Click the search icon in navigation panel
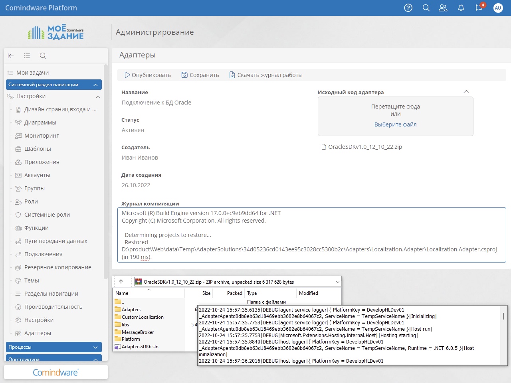The width and height of the screenshot is (511, 383). pos(43,56)
